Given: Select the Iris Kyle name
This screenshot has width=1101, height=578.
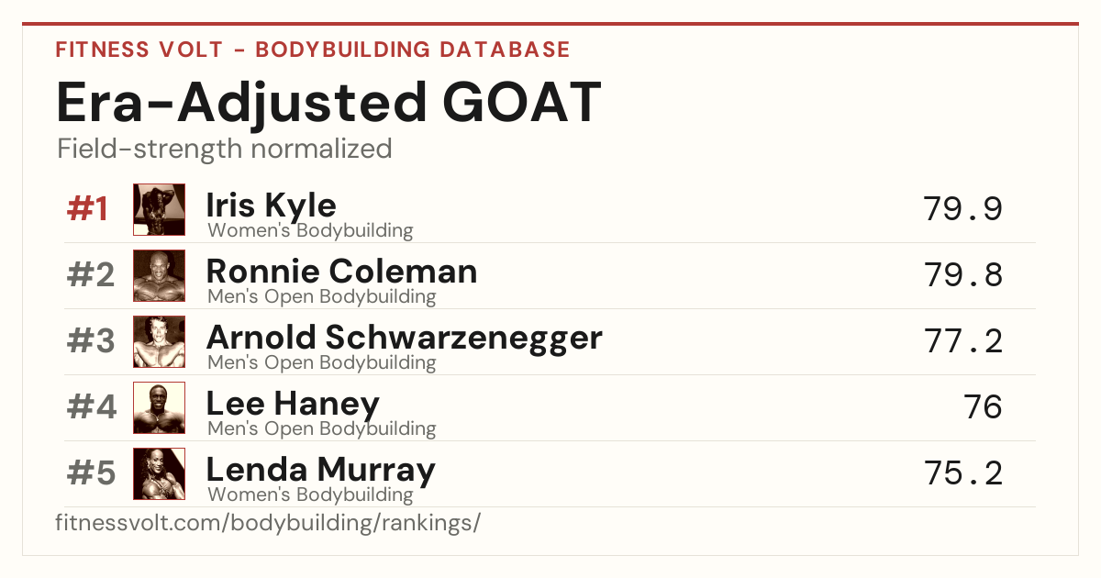Looking at the screenshot, I should (x=272, y=206).
